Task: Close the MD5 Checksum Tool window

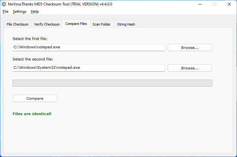Action: click(229, 4)
